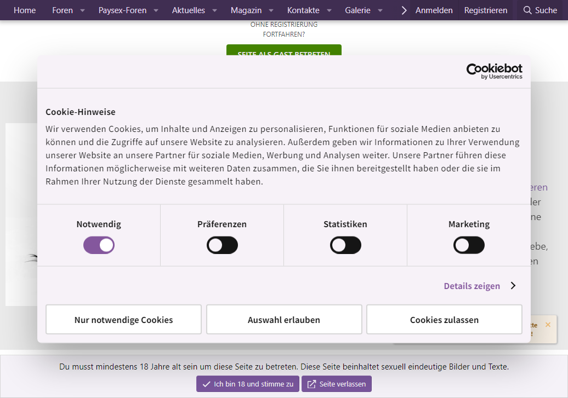Toggle the Notwendig cookie switch
The image size is (568, 398).
point(99,245)
